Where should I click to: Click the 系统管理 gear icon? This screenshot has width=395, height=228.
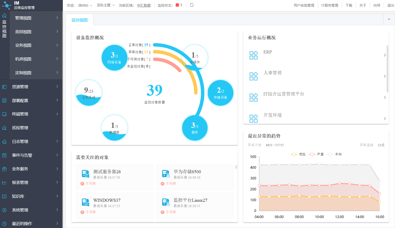click(x=5, y=210)
